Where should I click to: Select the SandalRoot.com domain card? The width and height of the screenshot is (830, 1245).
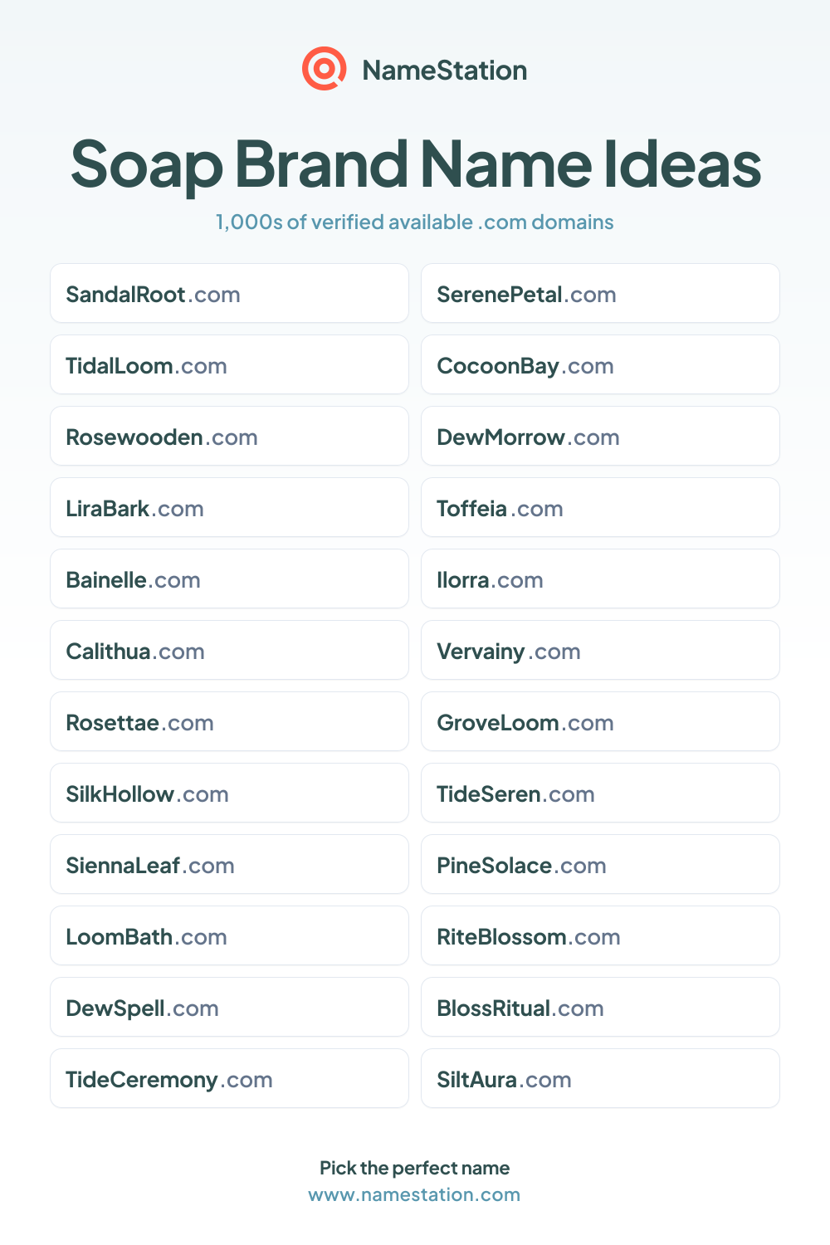click(x=229, y=293)
